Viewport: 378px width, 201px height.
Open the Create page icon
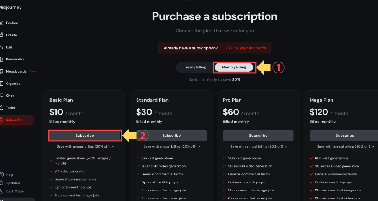click(2, 35)
